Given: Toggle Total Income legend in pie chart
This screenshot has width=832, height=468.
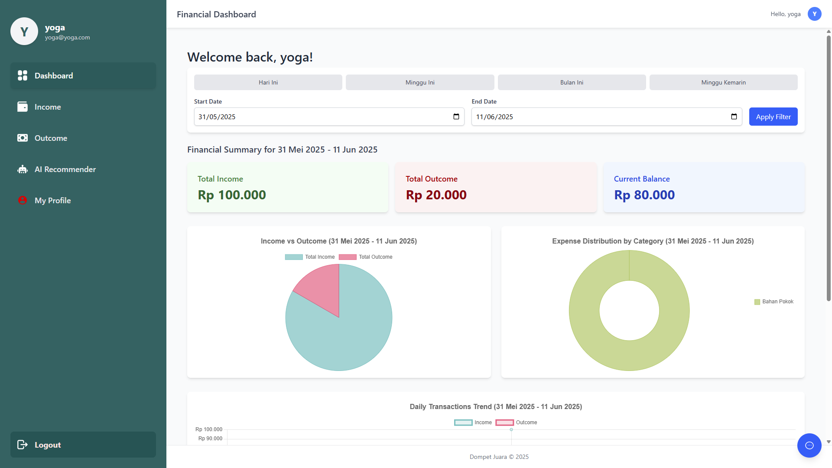Looking at the screenshot, I should pos(310,257).
